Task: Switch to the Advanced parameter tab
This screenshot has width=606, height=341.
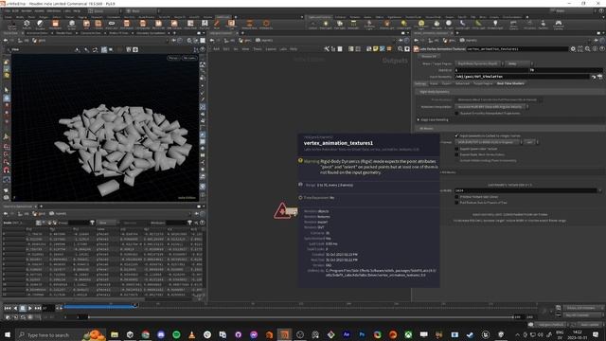Action: 462,83
